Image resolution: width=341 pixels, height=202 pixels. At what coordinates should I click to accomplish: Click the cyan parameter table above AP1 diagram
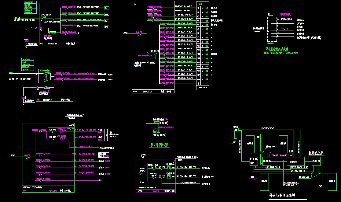[x=30, y=8]
